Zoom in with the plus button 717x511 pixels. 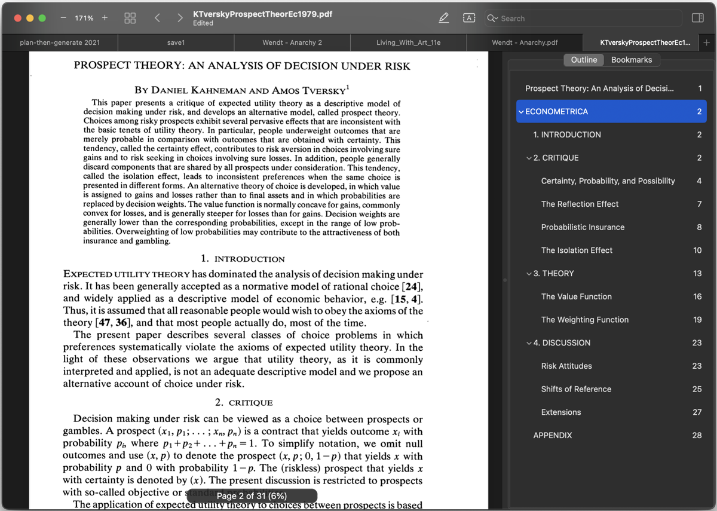(x=105, y=18)
